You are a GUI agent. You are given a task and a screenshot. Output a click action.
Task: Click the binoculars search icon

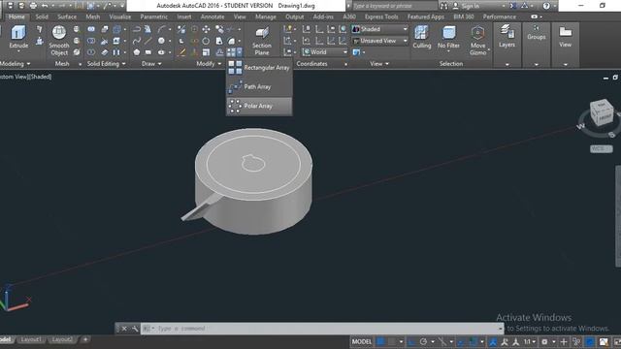(444, 6)
